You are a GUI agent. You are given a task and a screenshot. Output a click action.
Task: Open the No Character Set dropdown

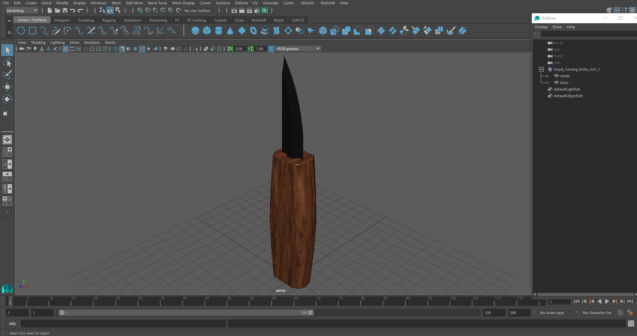[x=598, y=313]
